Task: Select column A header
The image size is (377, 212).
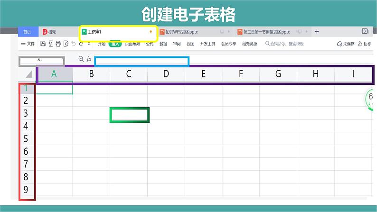Action: [54, 74]
